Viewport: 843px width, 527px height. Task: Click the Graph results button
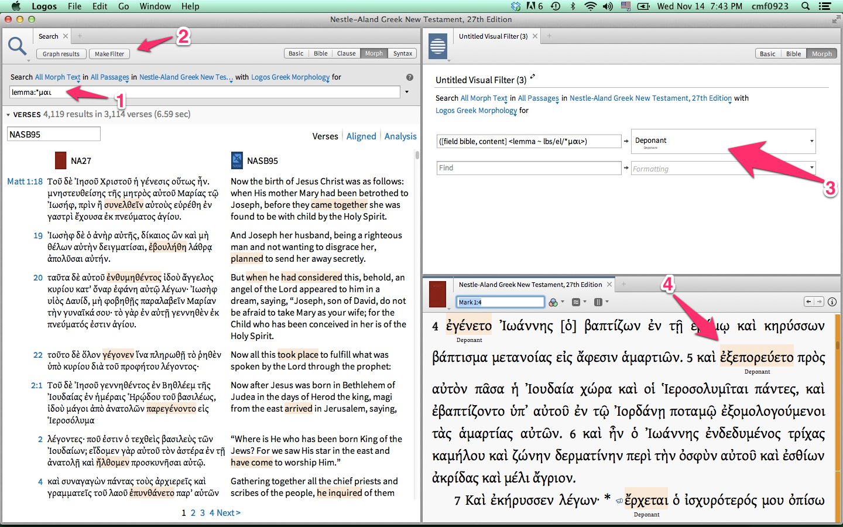pos(61,54)
